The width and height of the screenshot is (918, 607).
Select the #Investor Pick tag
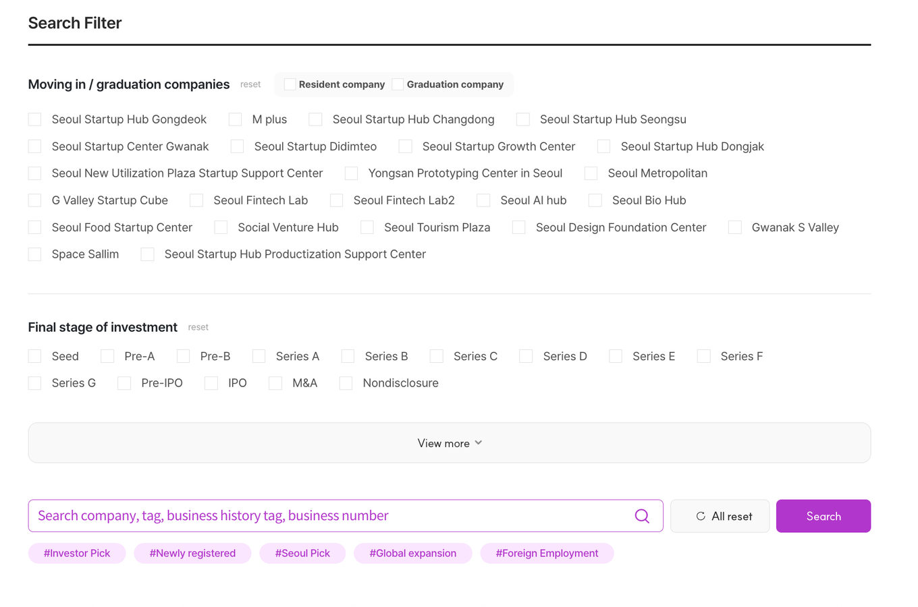pyautogui.click(x=77, y=553)
